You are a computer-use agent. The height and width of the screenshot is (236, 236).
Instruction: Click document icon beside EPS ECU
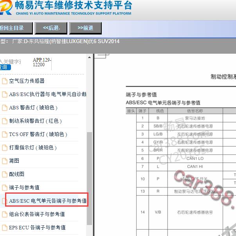tap(5, 227)
